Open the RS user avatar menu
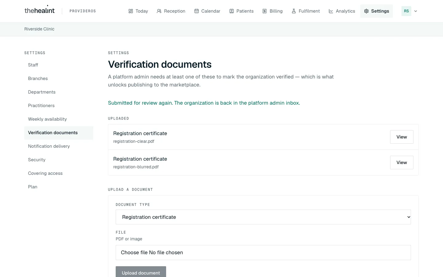443x277 pixels. (x=406, y=11)
